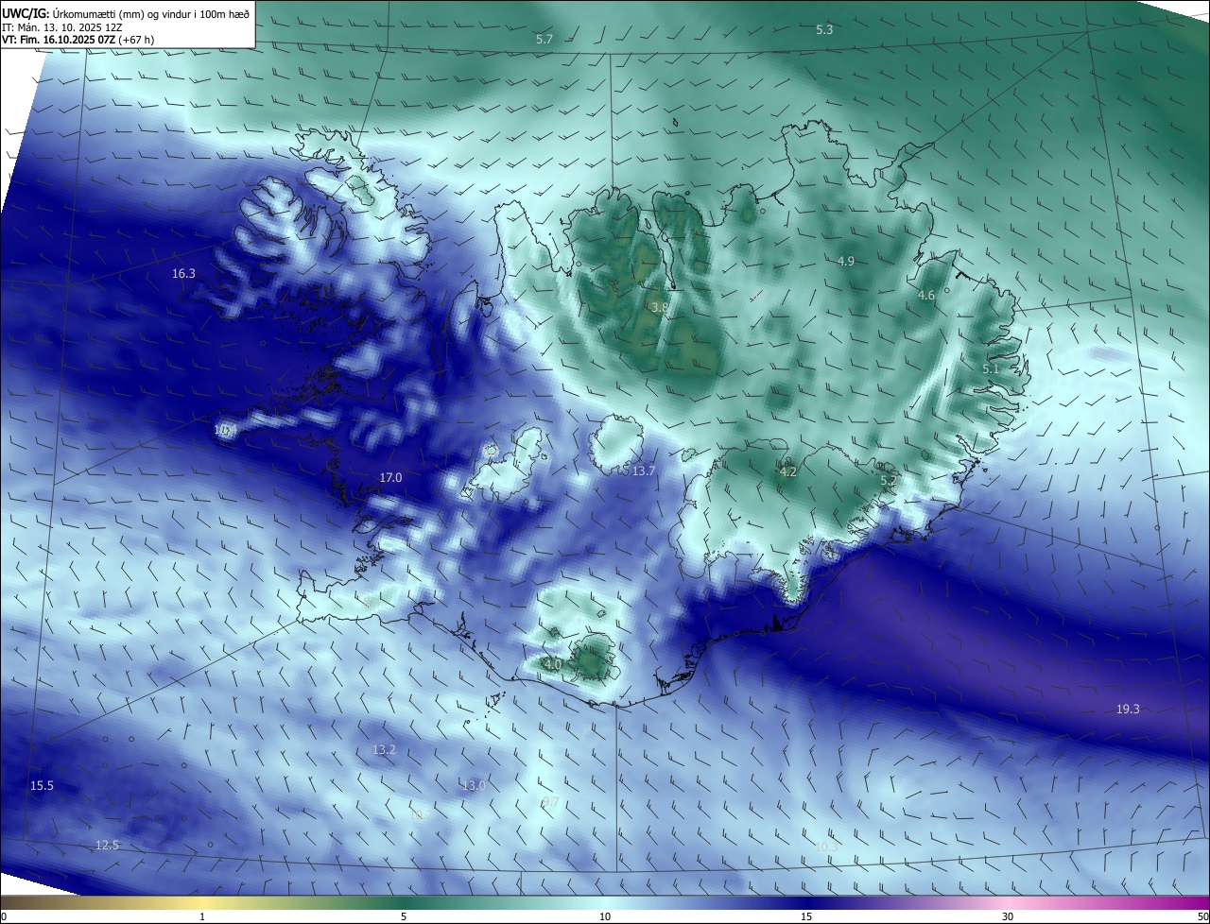
Task: Click the colorbar tick label "0"
Action: click(4, 916)
